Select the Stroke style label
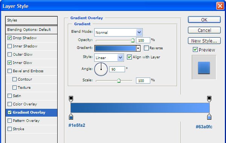Screen dimensions: 226x143 [18, 129]
